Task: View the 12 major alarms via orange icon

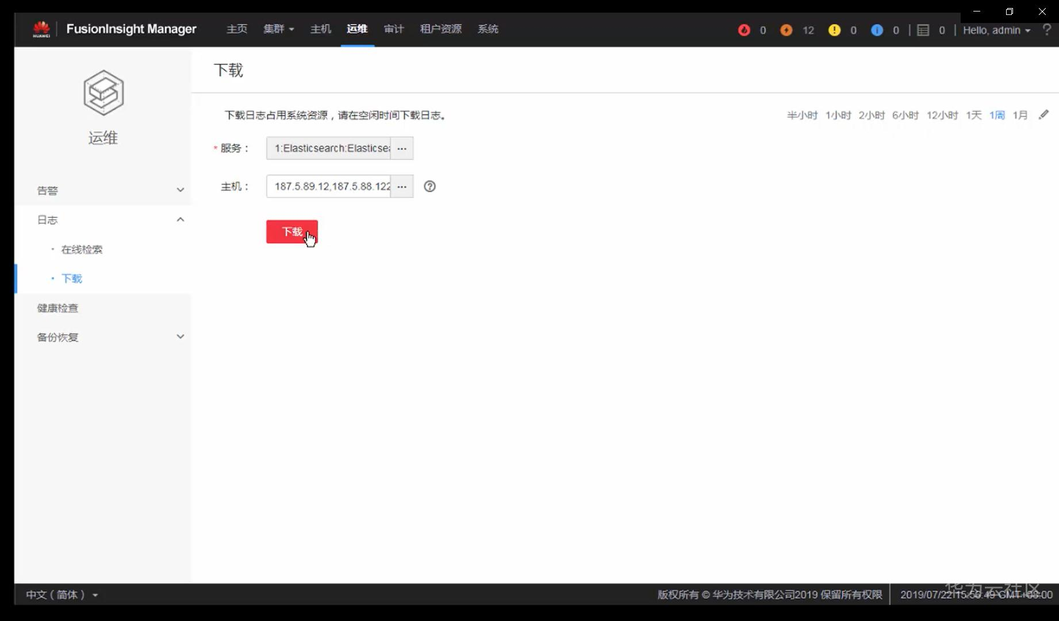Action: [786, 30]
